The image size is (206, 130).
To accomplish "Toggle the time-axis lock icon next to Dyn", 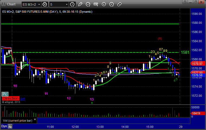I will 10,126.
